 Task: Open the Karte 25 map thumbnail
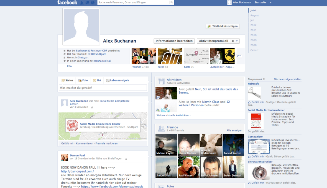coord(196,56)
